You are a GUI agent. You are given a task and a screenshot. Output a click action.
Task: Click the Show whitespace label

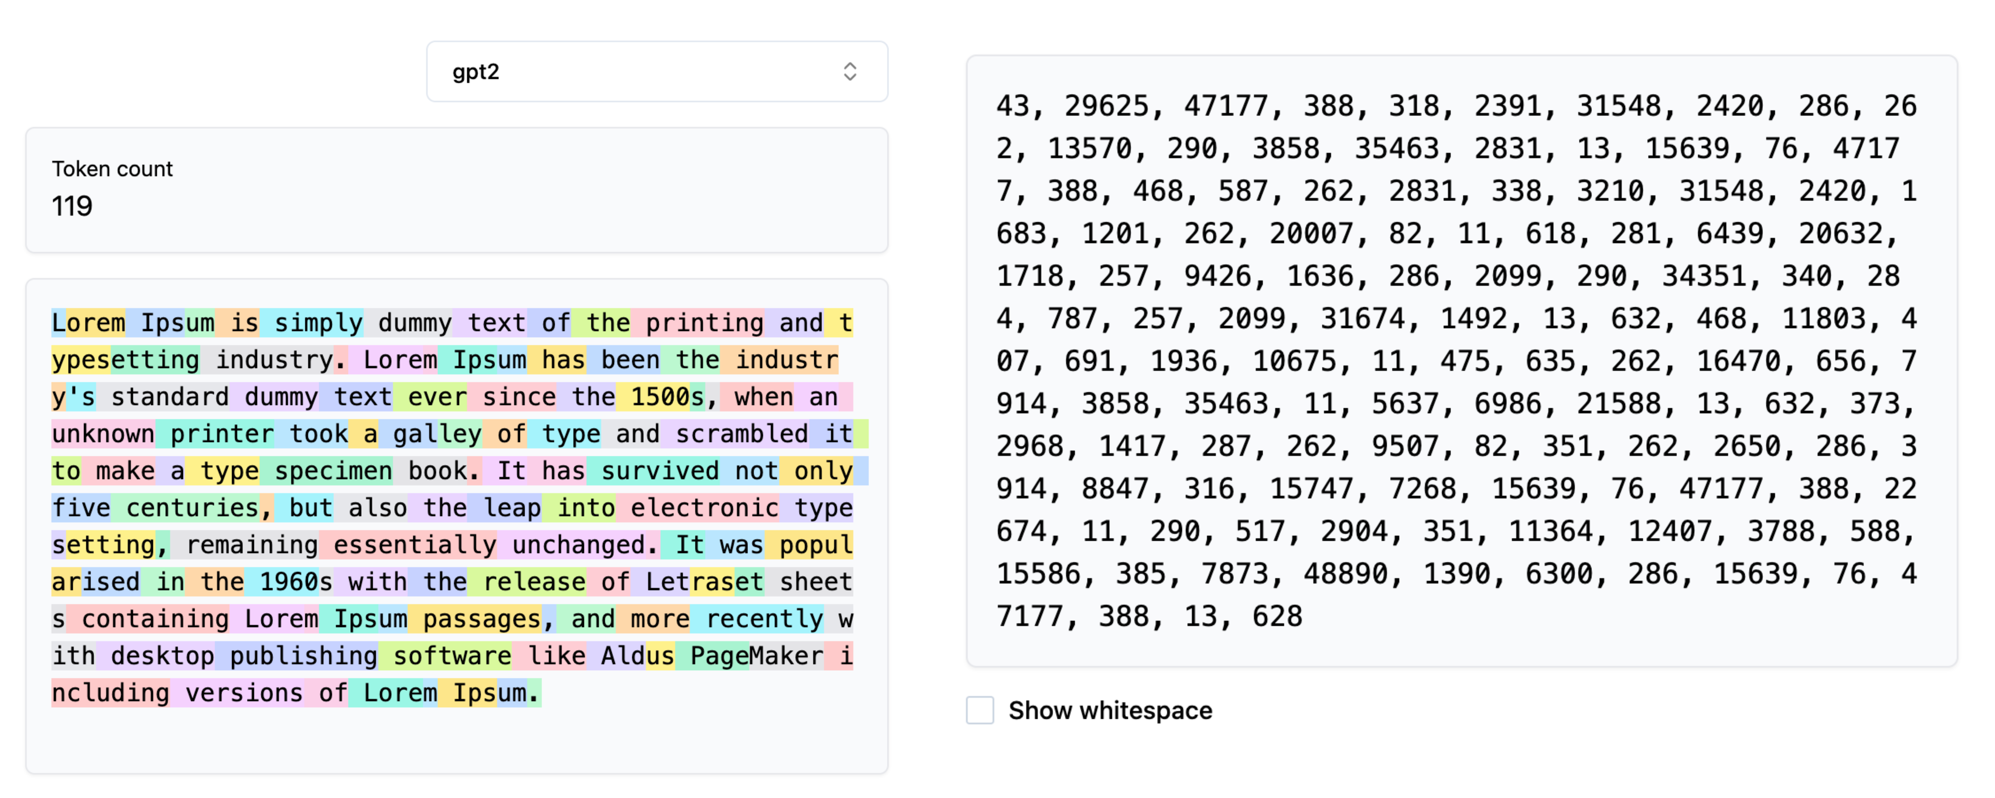(1110, 710)
